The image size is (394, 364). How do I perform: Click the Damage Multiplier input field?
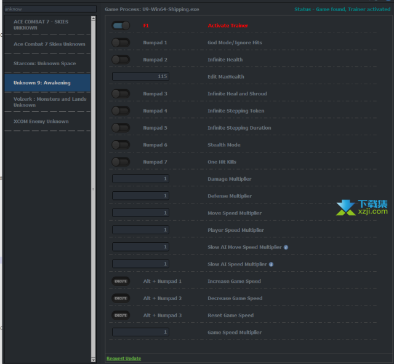(140, 179)
